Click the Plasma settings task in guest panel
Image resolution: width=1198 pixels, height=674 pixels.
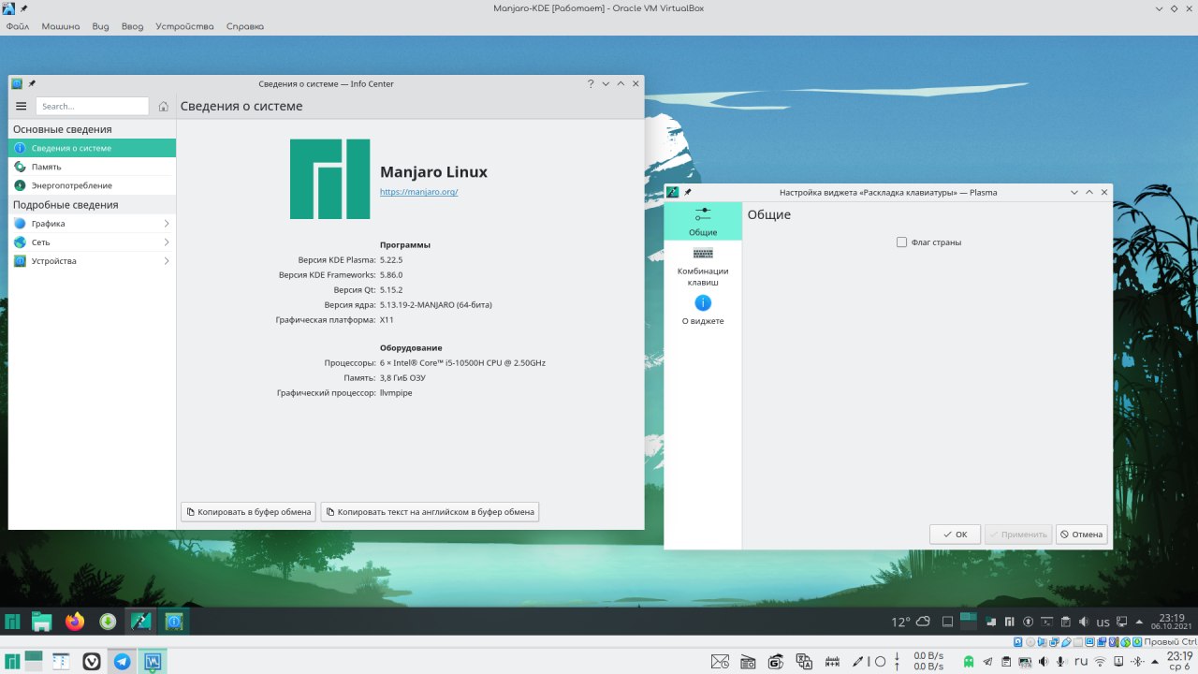click(141, 622)
